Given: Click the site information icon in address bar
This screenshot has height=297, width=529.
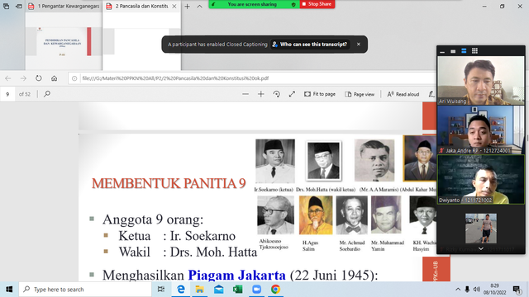Looking at the screenshot, I should point(74,78).
